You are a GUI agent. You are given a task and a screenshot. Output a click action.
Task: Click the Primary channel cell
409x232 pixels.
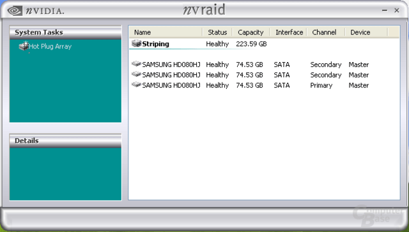click(x=321, y=86)
